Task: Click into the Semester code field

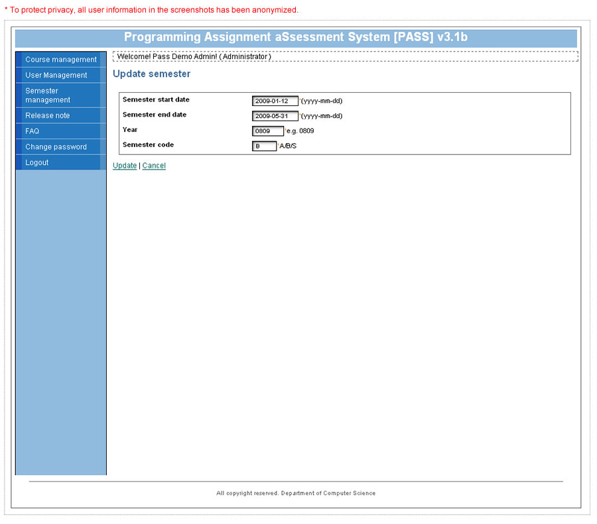Action: coord(265,146)
